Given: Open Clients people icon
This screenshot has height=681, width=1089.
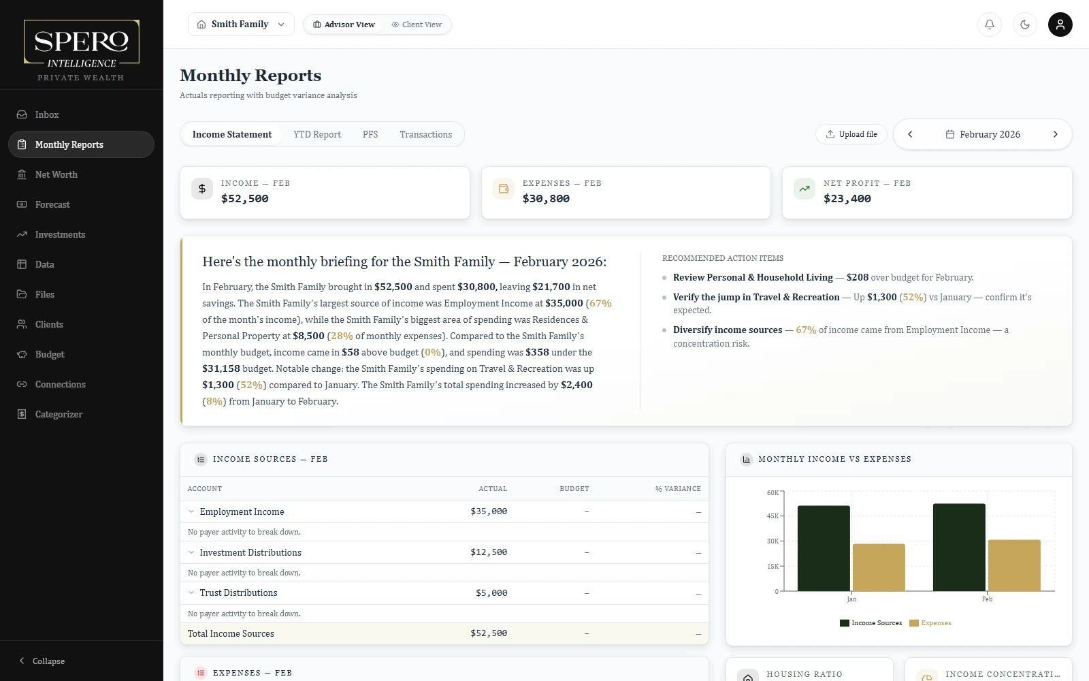Looking at the screenshot, I should pos(22,324).
